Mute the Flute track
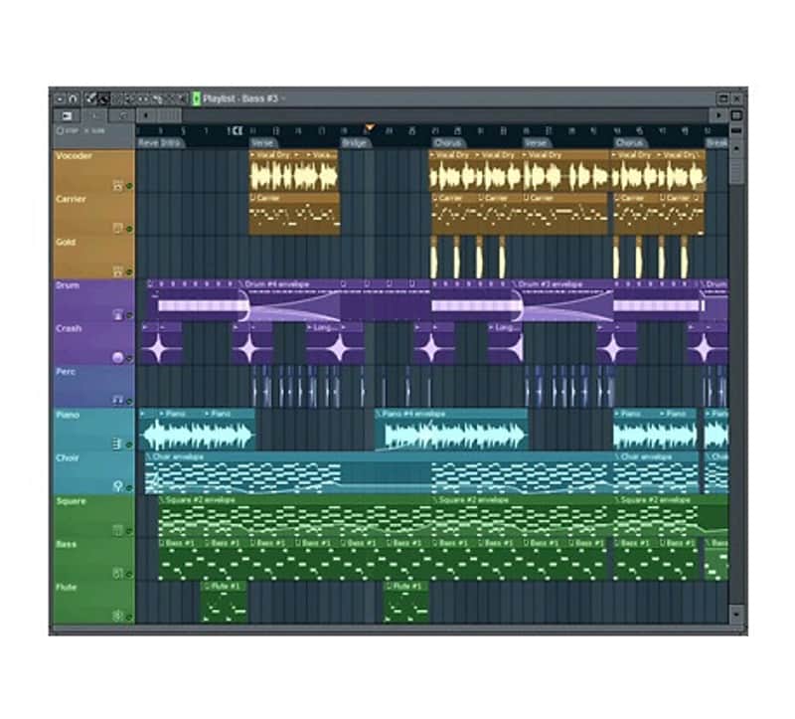Image resolution: width=795 pixels, height=719 pixels. pyautogui.click(x=129, y=618)
